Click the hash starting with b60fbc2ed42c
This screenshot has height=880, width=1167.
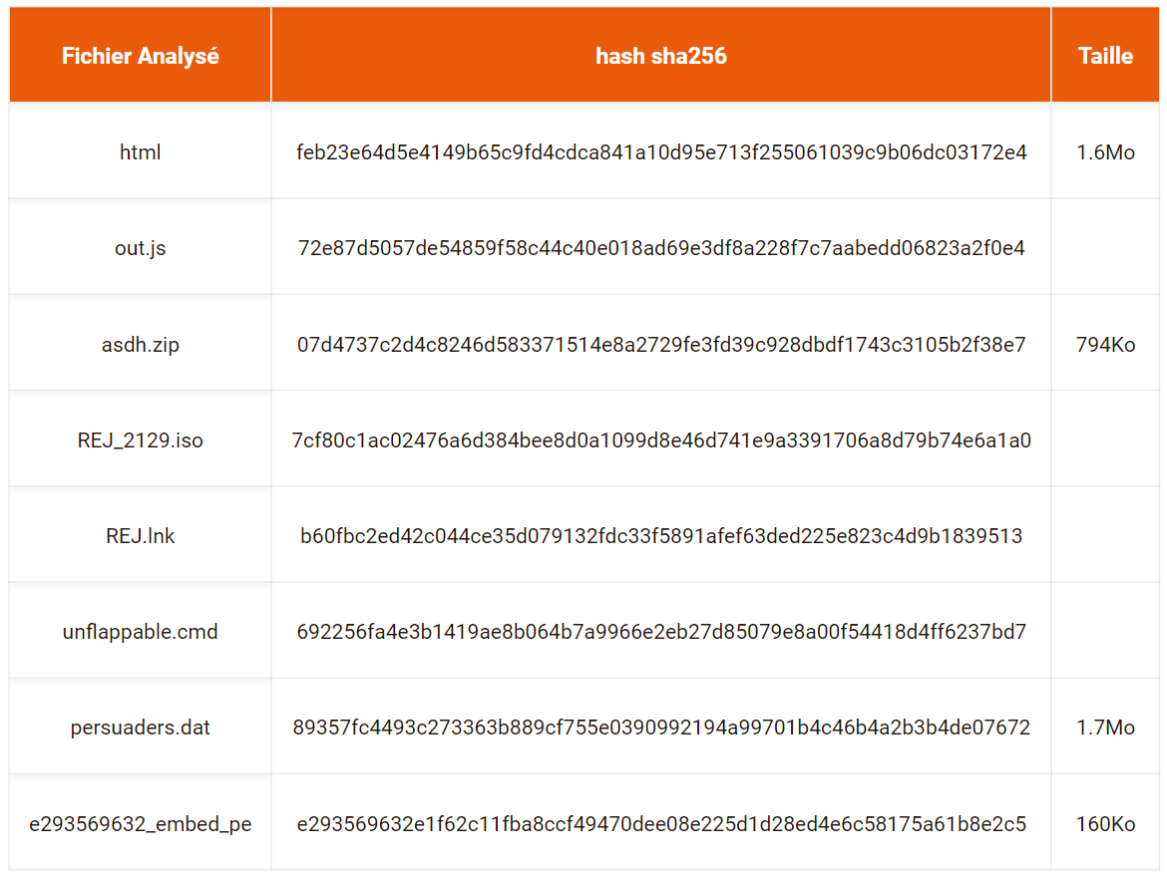[x=661, y=535]
